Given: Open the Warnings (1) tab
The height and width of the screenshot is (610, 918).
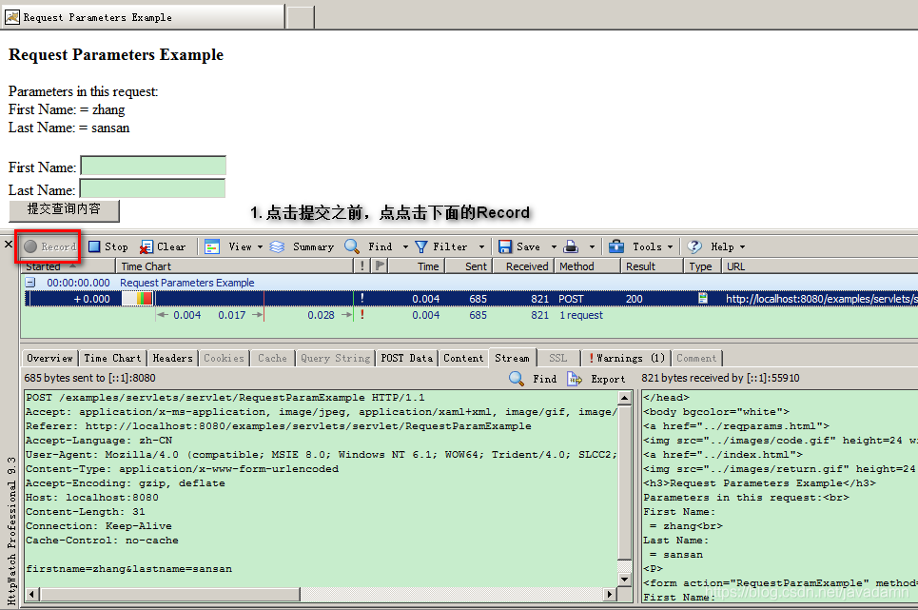Looking at the screenshot, I should (626, 358).
